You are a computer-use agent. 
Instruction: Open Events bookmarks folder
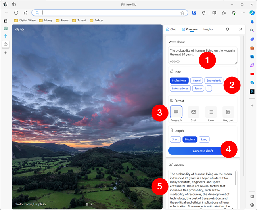click(x=62, y=21)
